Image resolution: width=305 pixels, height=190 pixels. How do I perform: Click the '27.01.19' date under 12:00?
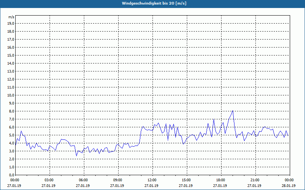coord(151,185)
